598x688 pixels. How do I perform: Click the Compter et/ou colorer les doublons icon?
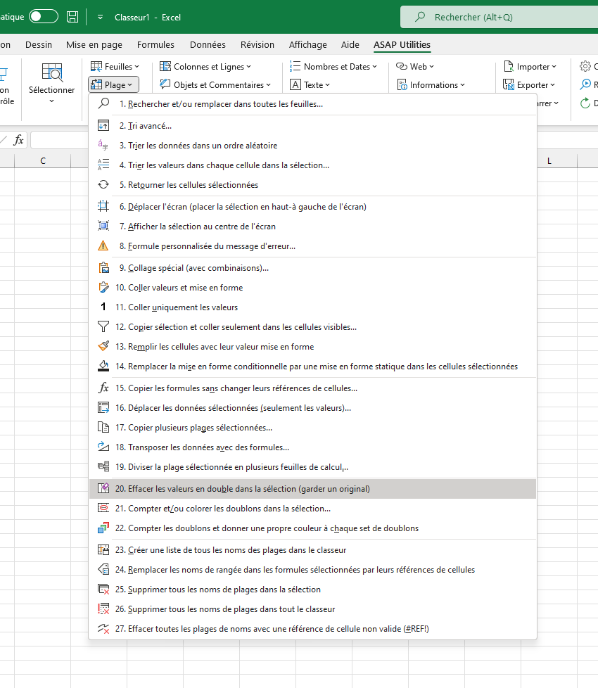[x=103, y=508]
